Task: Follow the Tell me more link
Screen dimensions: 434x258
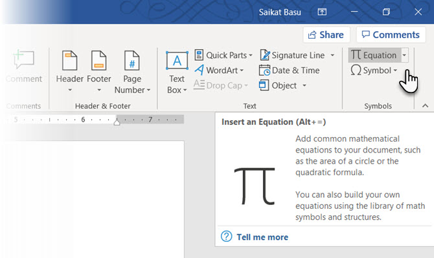Action: (x=262, y=237)
